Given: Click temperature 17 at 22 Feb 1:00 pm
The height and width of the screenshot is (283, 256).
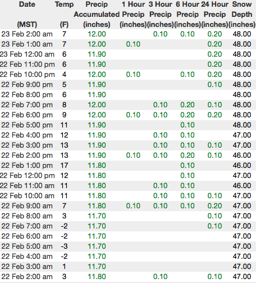Looking at the screenshot, I should tap(64, 166).
